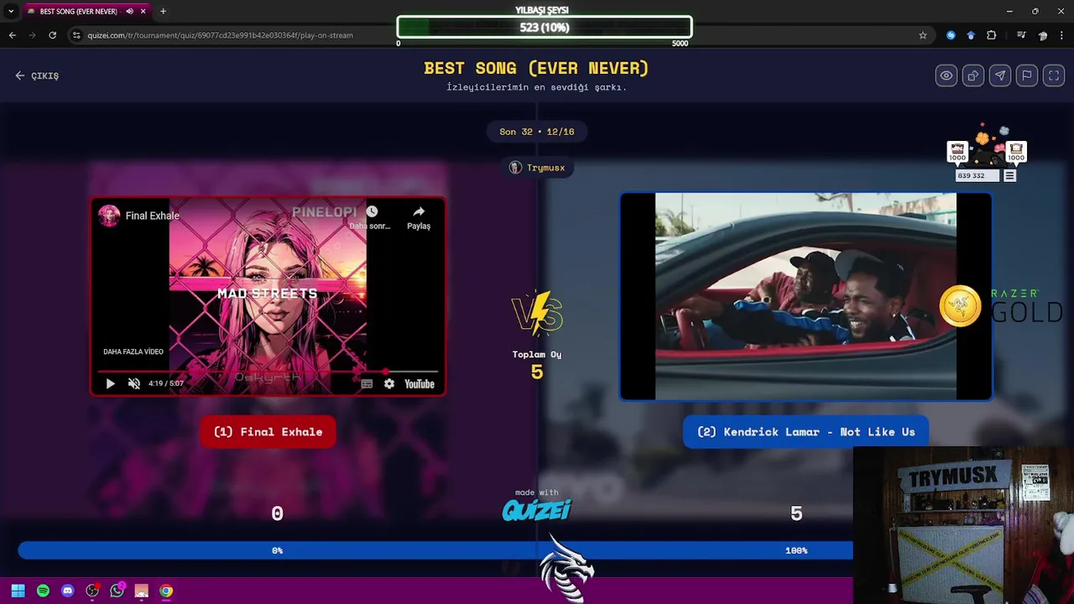
Task: View site information icon in address bar
Action: [76, 35]
